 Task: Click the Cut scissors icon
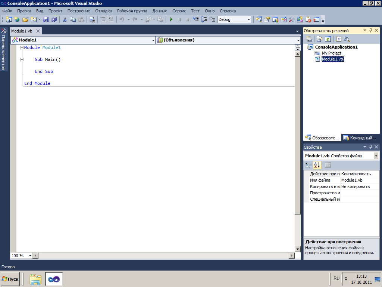65,19
